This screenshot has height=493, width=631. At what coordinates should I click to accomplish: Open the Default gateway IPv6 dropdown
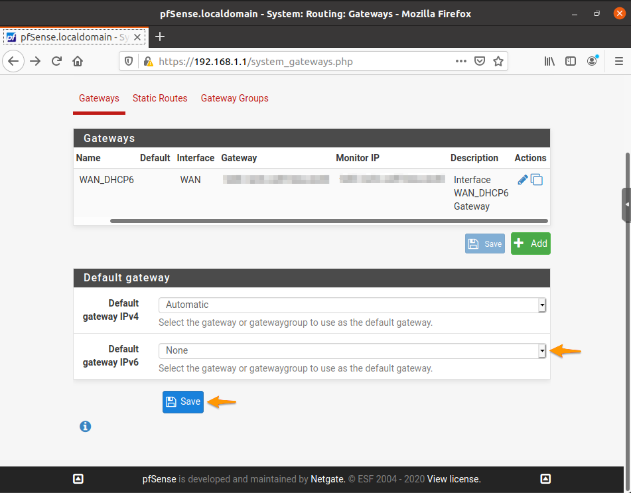541,350
